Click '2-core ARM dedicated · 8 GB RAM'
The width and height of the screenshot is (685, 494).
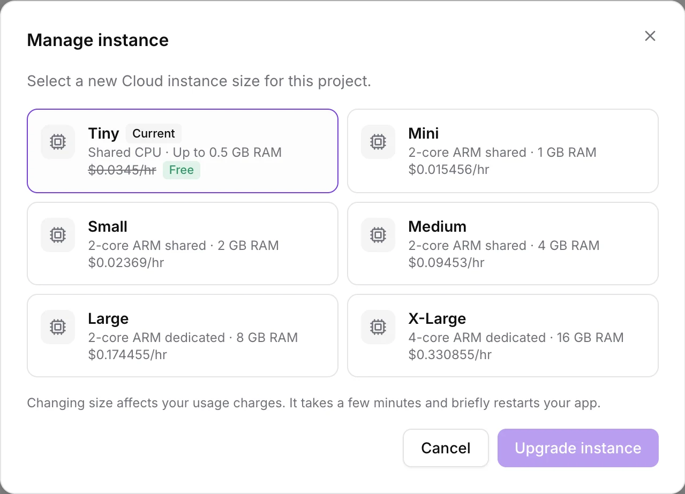coord(193,338)
